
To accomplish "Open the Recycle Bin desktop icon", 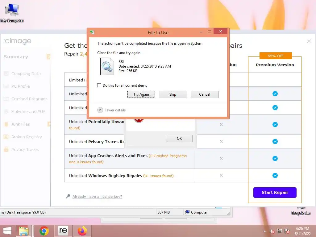I will click(x=301, y=211).
